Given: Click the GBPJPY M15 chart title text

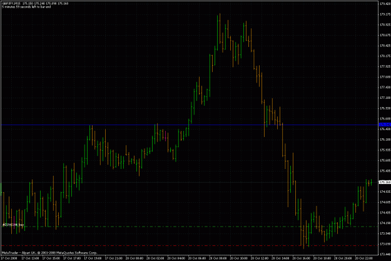Looking at the screenshot, I should point(35,4).
